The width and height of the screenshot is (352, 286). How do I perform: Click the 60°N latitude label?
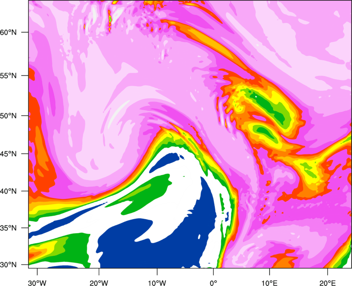(x=8, y=32)
